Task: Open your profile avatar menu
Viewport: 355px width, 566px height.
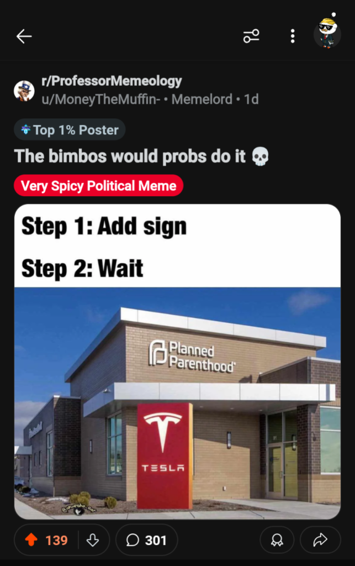Action: pyautogui.click(x=327, y=34)
